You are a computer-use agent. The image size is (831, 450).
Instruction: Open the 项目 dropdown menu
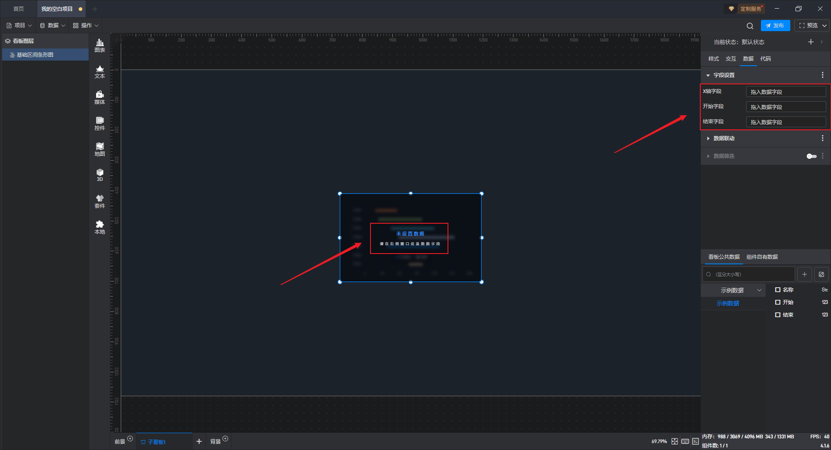(19, 26)
